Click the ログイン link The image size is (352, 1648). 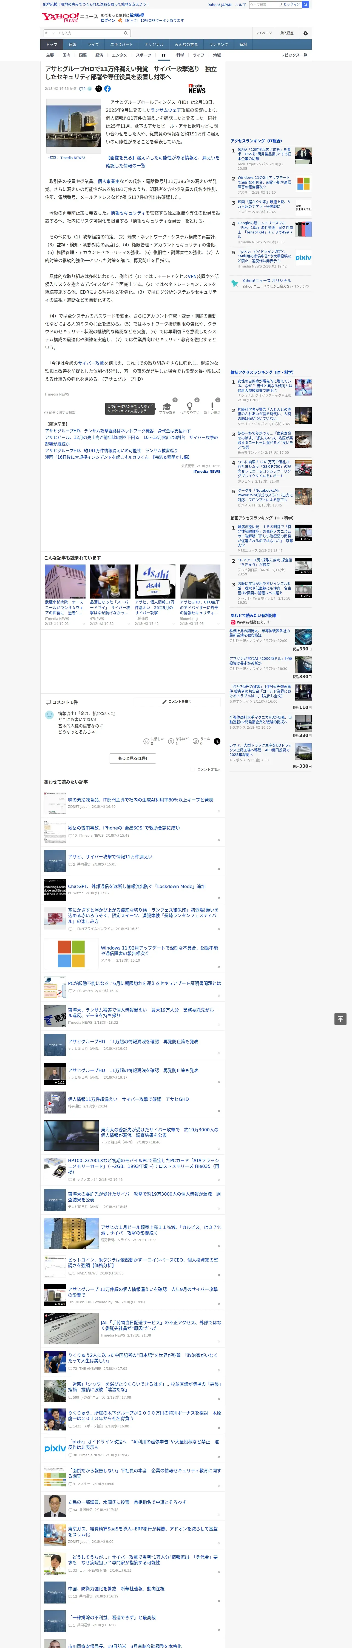tap(108, 21)
